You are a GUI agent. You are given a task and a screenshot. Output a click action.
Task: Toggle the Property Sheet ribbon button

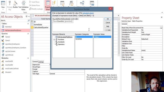click(x=48, y=5)
